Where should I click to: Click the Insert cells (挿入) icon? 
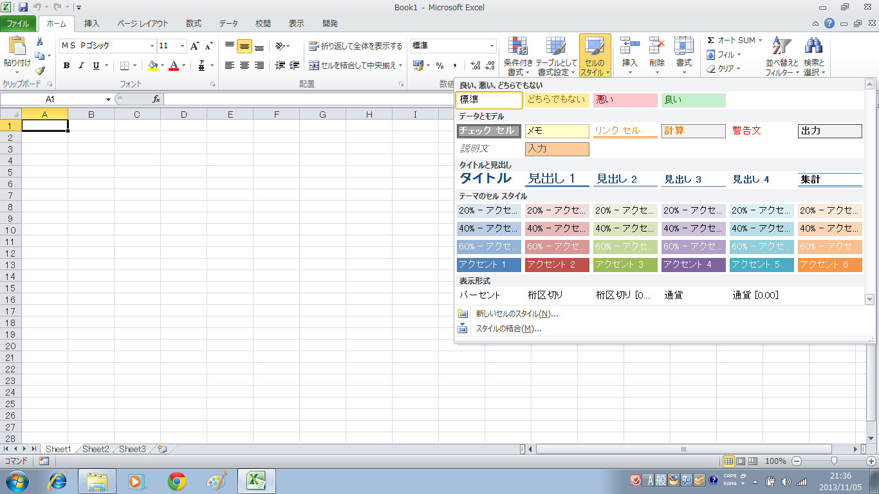(629, 46)
